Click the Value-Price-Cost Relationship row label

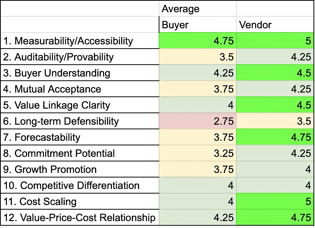(79, 218)
